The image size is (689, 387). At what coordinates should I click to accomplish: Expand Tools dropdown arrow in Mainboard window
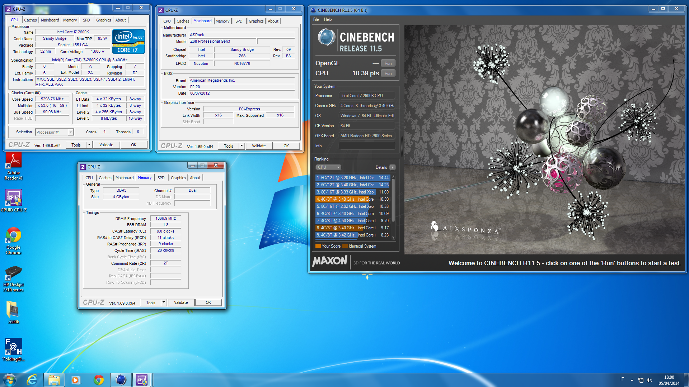point(242,146)
